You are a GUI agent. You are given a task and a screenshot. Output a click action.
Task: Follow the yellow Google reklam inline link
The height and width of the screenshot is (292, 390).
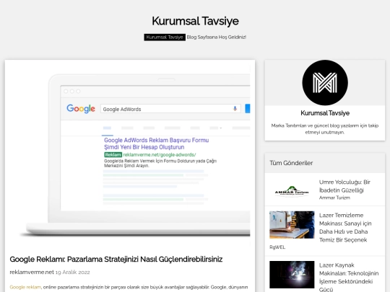pyautogui.click(x=25, y=287)
